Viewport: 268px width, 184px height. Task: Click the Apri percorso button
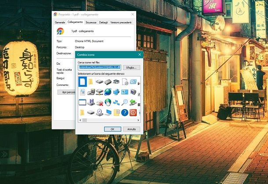click(67, 92)
